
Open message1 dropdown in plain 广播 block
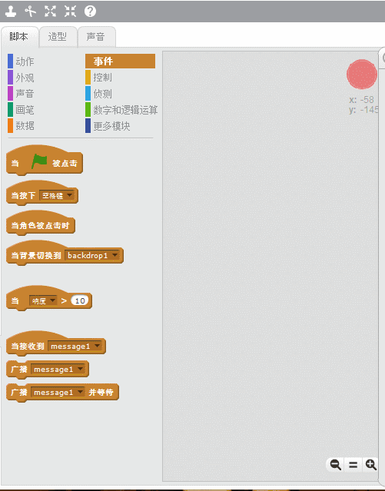[x=58, y=370]
